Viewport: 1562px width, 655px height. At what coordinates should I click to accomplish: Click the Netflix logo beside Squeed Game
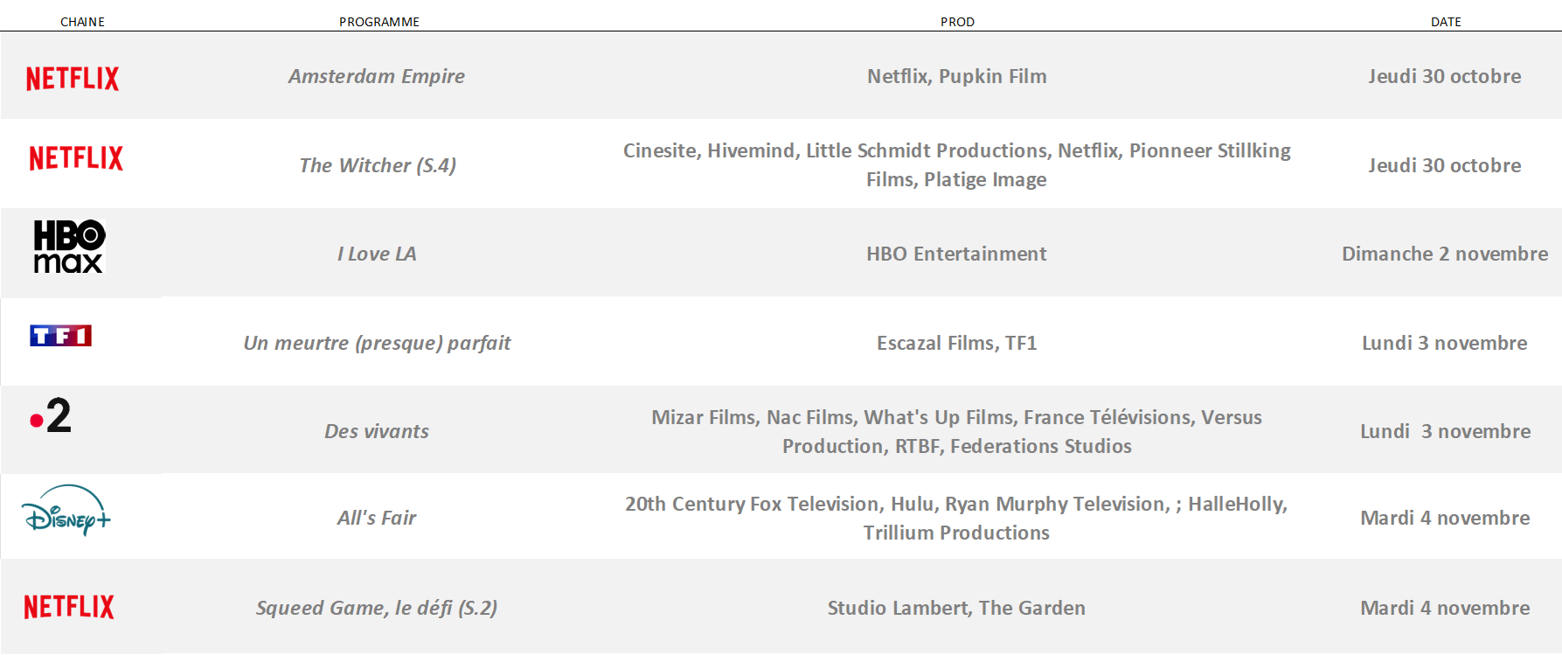pos(69,607)
